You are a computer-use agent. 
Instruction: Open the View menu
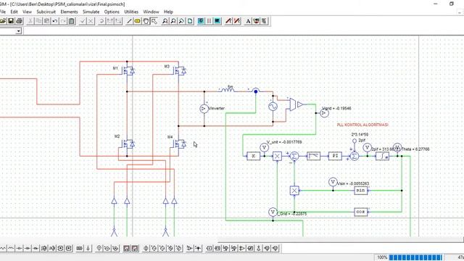[x=27, y=12]
